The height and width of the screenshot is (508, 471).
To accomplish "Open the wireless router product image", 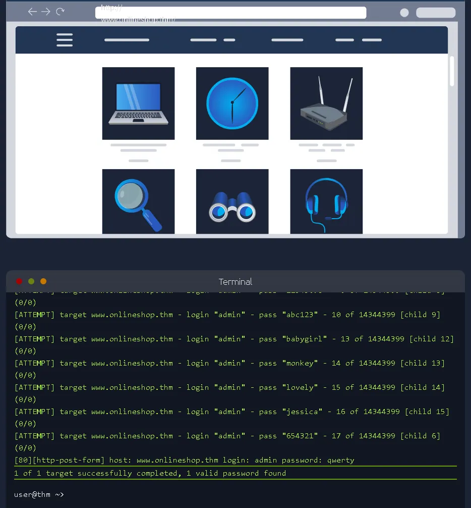I will pos(326,103).
